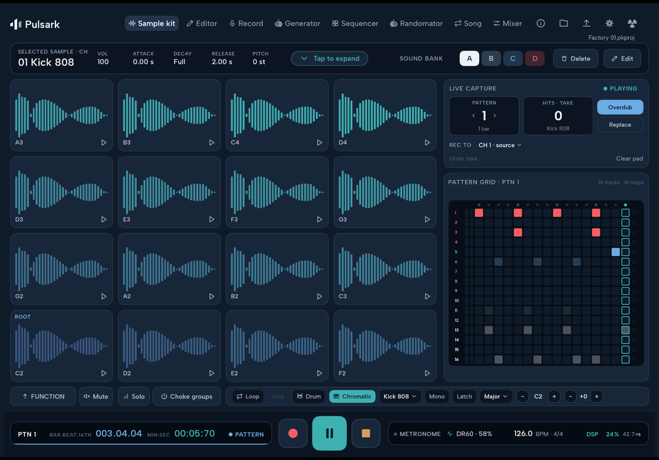This screenshot has width=659, height=460.
Task: Preview the B2 pad sample
Action: pyautogui.click(x=319, y=296)
